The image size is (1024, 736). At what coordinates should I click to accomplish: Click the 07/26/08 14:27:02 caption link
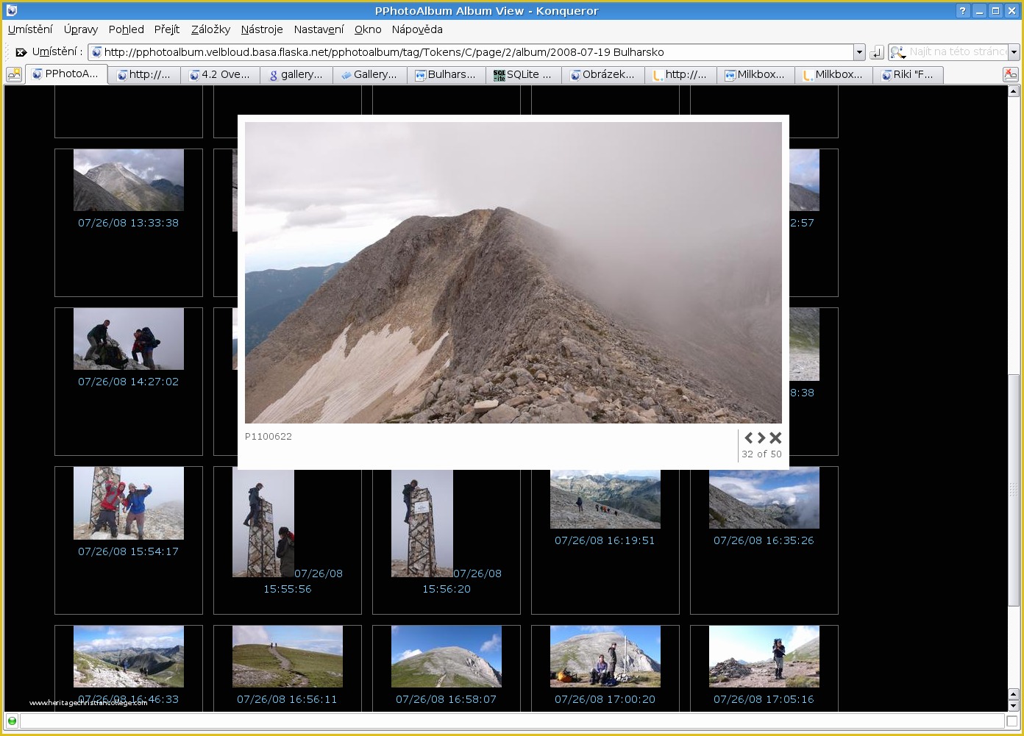pyautogui.click(x=129, y=382)
